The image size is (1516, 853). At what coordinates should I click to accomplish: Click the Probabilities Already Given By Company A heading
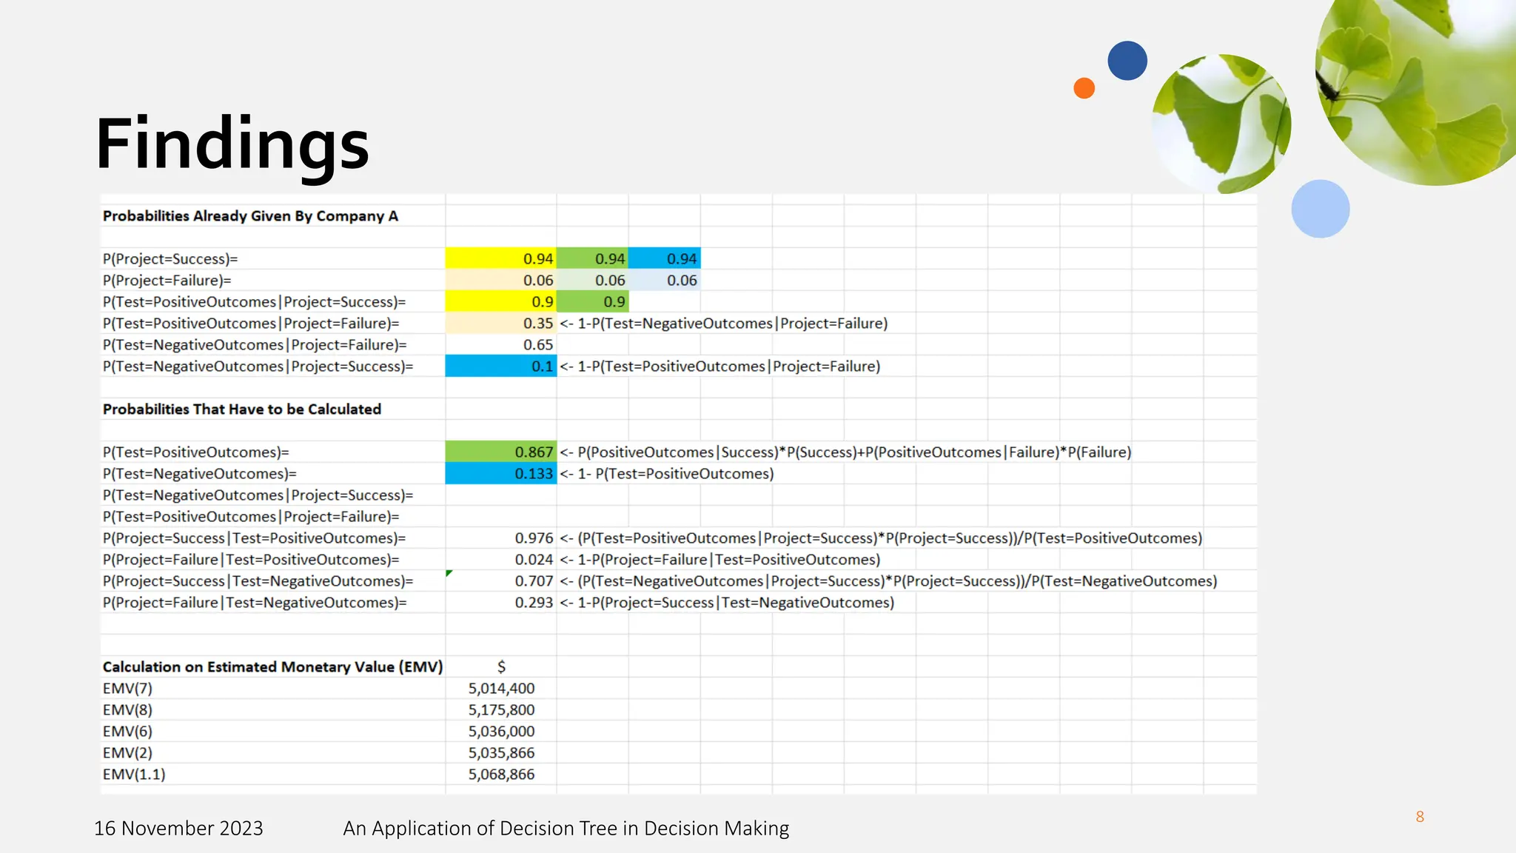[x=250, y=216]
